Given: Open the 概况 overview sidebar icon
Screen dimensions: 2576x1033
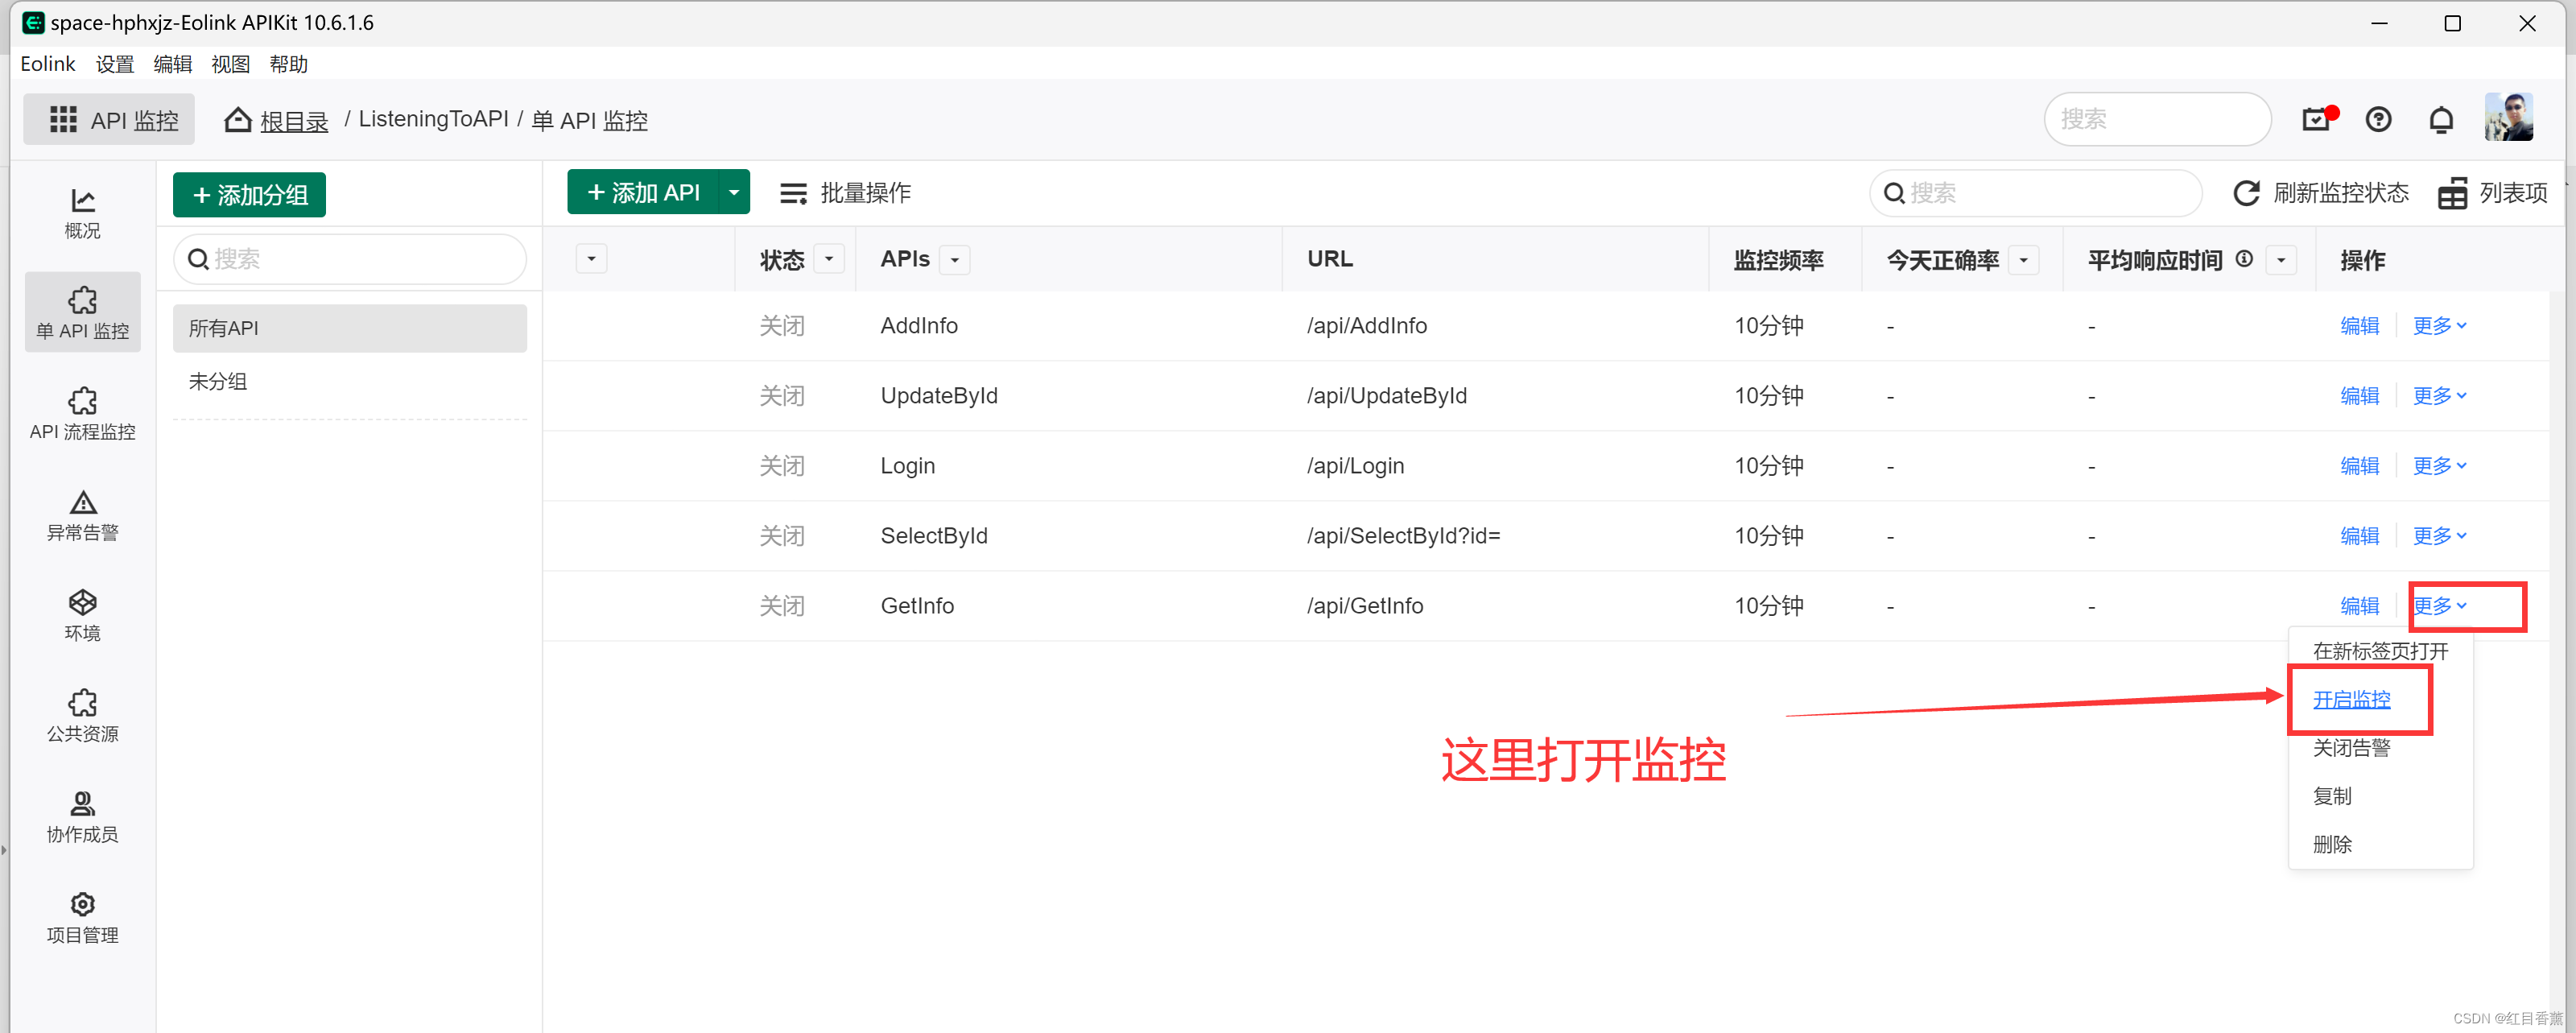Looking at the screenshot, I should click(x=82, y=212).
